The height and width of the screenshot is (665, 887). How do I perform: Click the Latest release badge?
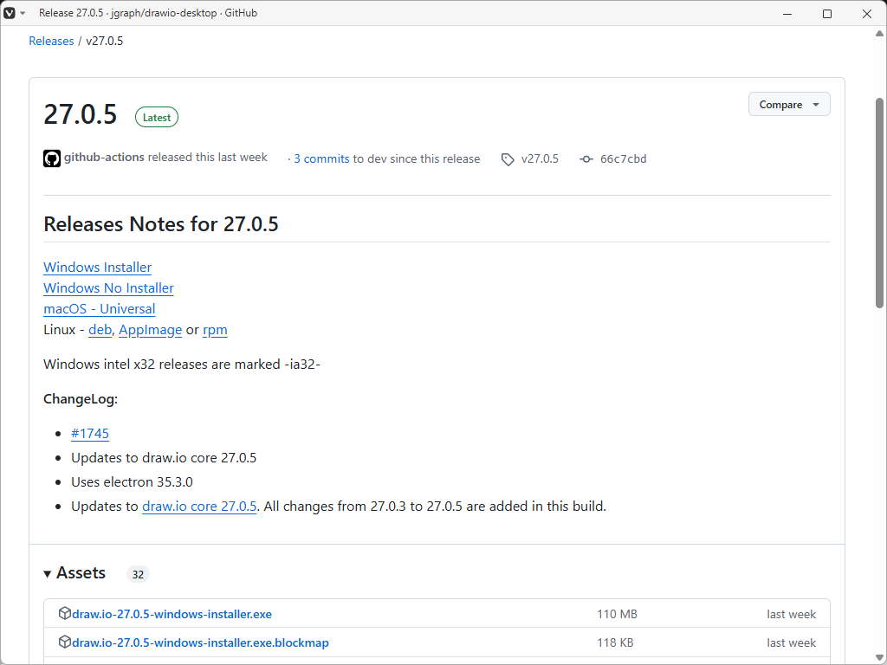point(157,117)
